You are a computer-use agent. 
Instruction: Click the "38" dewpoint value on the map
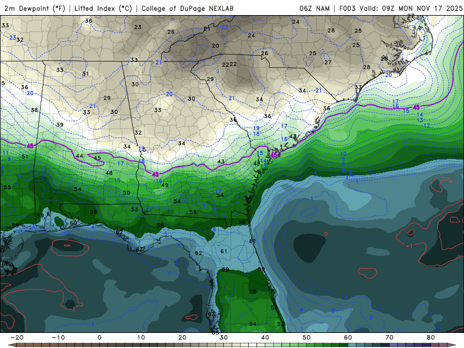coord(34,110)
